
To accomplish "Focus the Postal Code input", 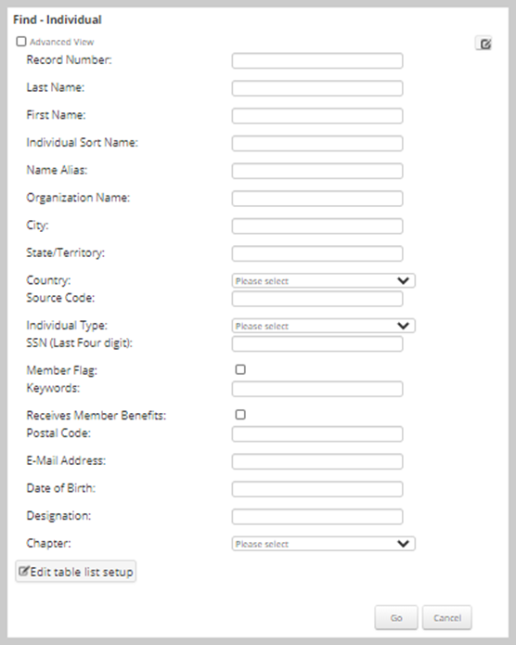I will tap(317, 434).
